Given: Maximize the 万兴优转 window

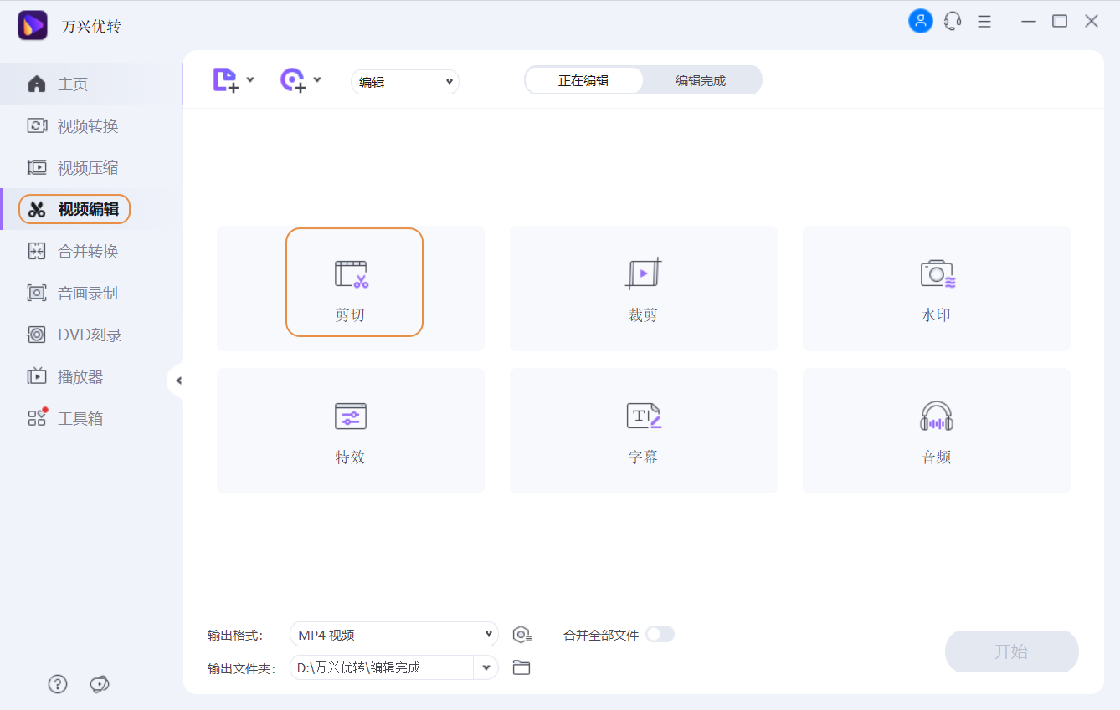Looking at the screenshot, I should click(x=1060, y=21).
